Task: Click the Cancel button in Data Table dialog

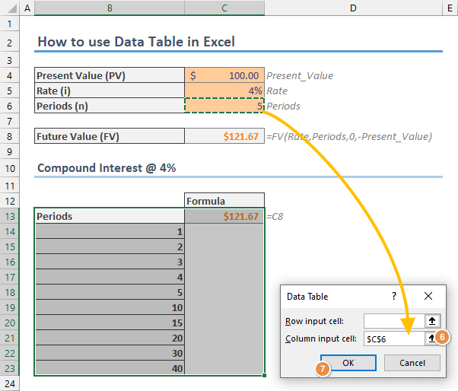Action: point(412,363)
